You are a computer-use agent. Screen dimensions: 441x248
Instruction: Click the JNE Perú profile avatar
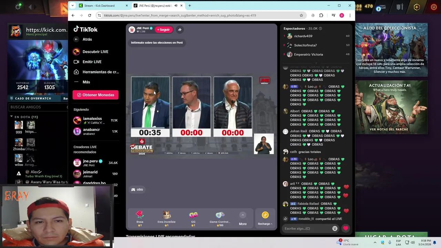(132, 30)
